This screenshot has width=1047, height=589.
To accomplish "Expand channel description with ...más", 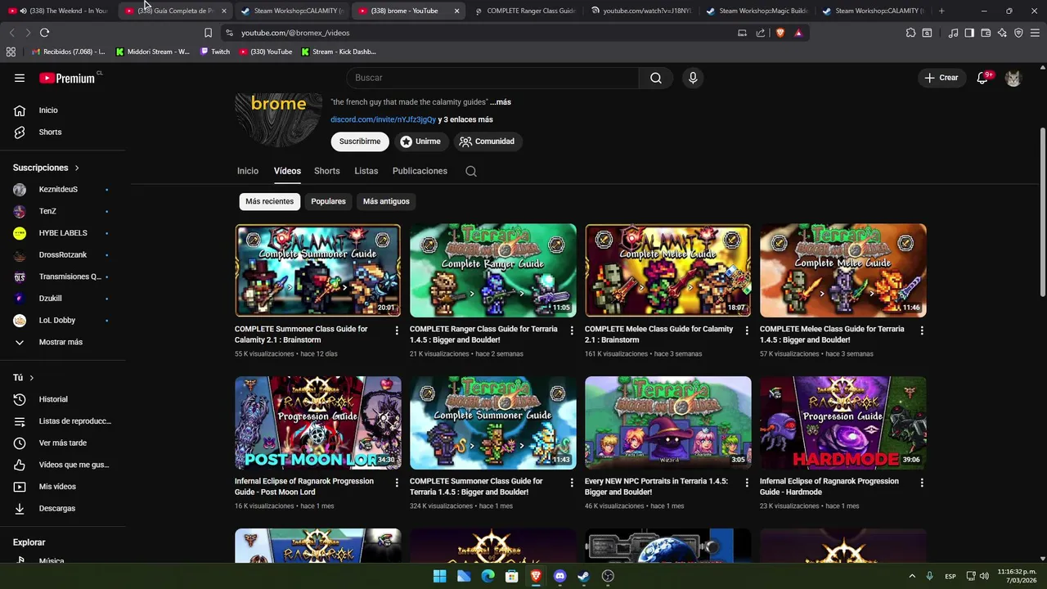I will pyautogui.click(x=501, y=102).
